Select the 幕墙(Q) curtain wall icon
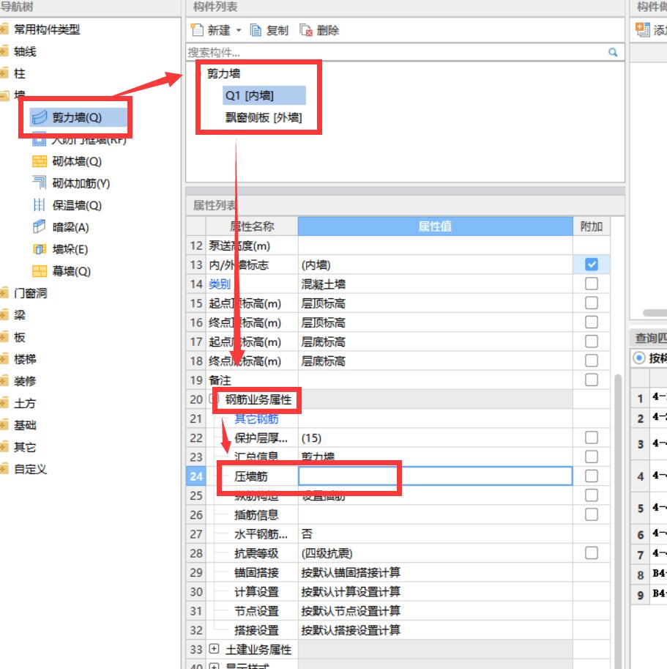 point(40,271)
